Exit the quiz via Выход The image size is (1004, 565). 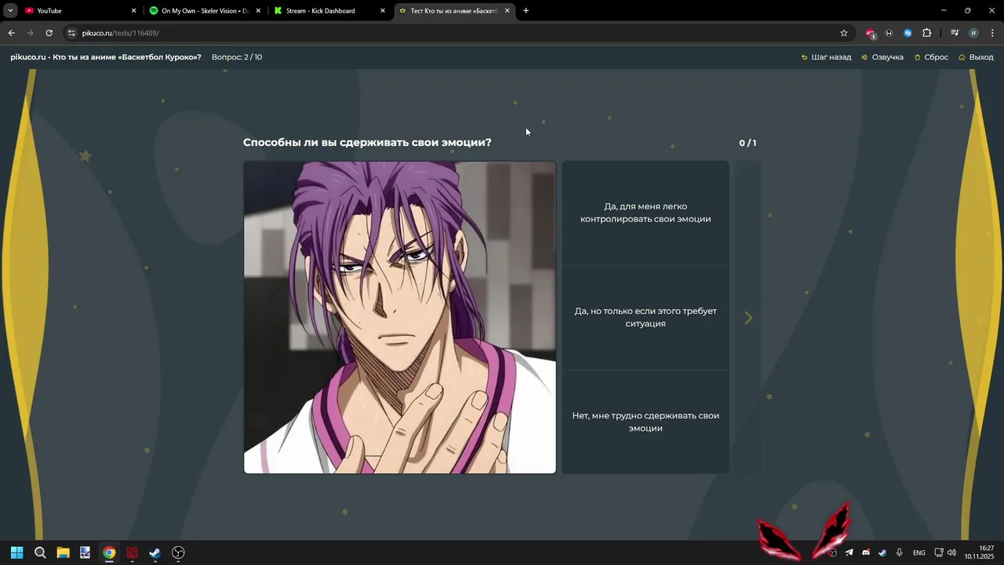click(976, 57)
